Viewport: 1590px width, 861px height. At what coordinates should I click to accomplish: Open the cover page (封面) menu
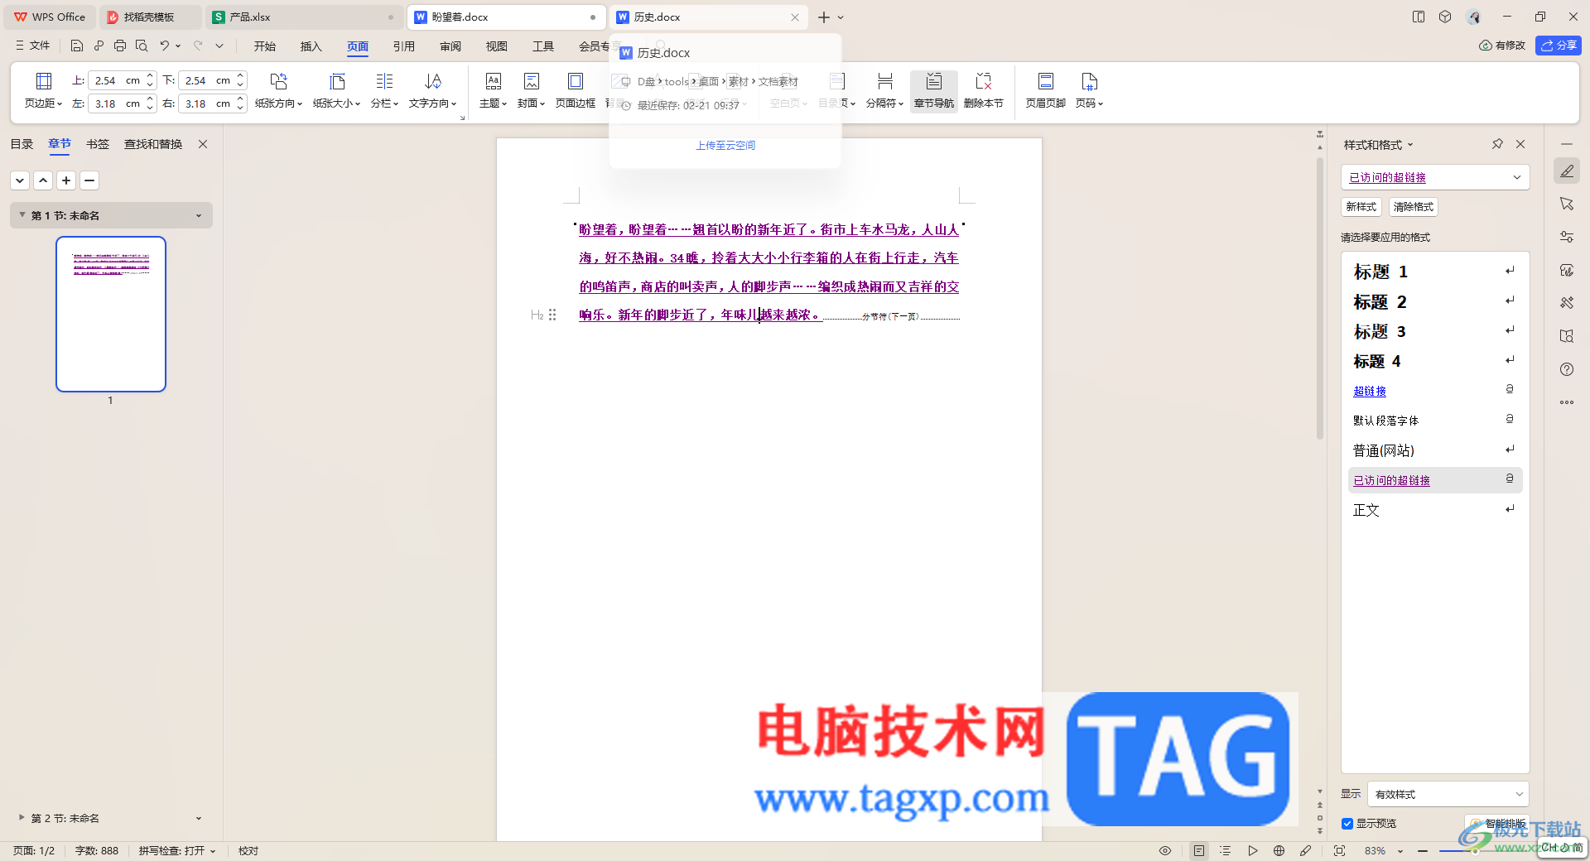coord(531,90)
